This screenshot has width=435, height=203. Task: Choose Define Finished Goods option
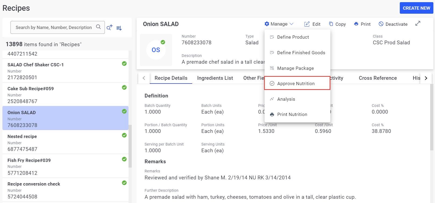coord(297,53)
